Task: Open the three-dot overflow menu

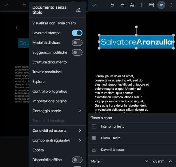Action: coord(171,5)
